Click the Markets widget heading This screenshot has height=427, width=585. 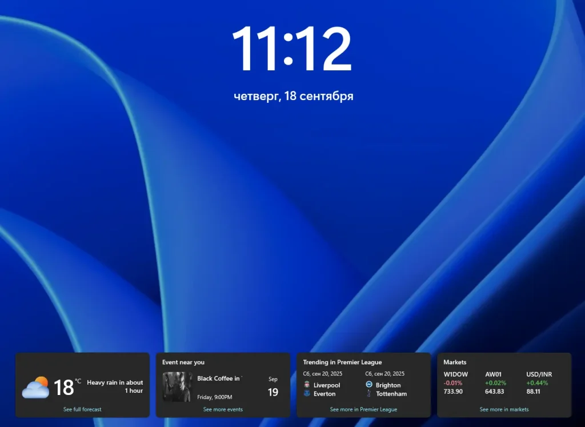coord(455,362)
